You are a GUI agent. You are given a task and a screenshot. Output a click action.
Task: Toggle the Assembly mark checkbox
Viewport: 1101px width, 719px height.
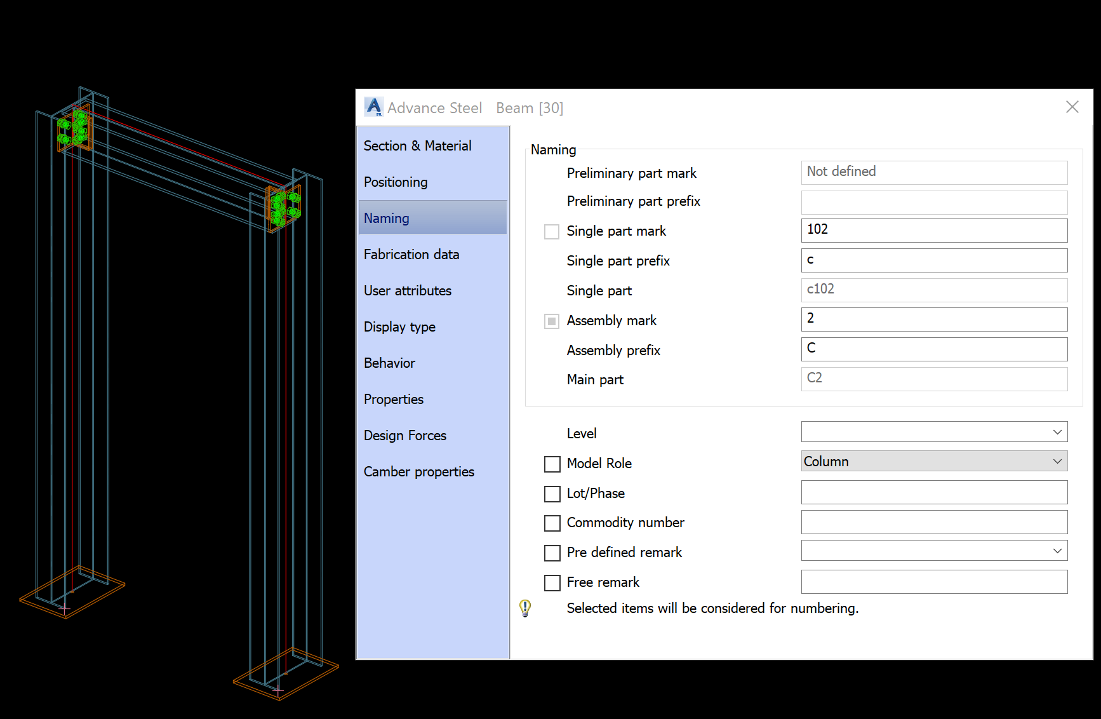[551, 321]
